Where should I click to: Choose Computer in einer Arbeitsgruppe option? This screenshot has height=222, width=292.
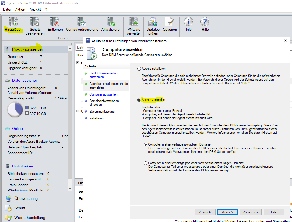pos(146,163)
